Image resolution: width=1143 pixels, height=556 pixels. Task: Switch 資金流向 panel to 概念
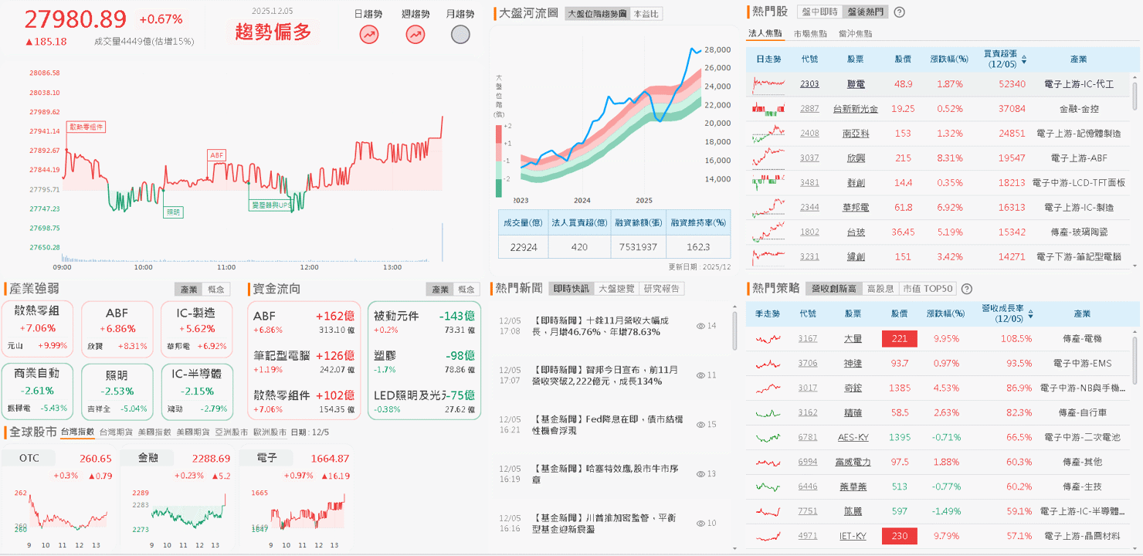click(x=466, y=289)
